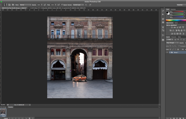Toggle ignore adjustment layers icon

pos(86,5)
